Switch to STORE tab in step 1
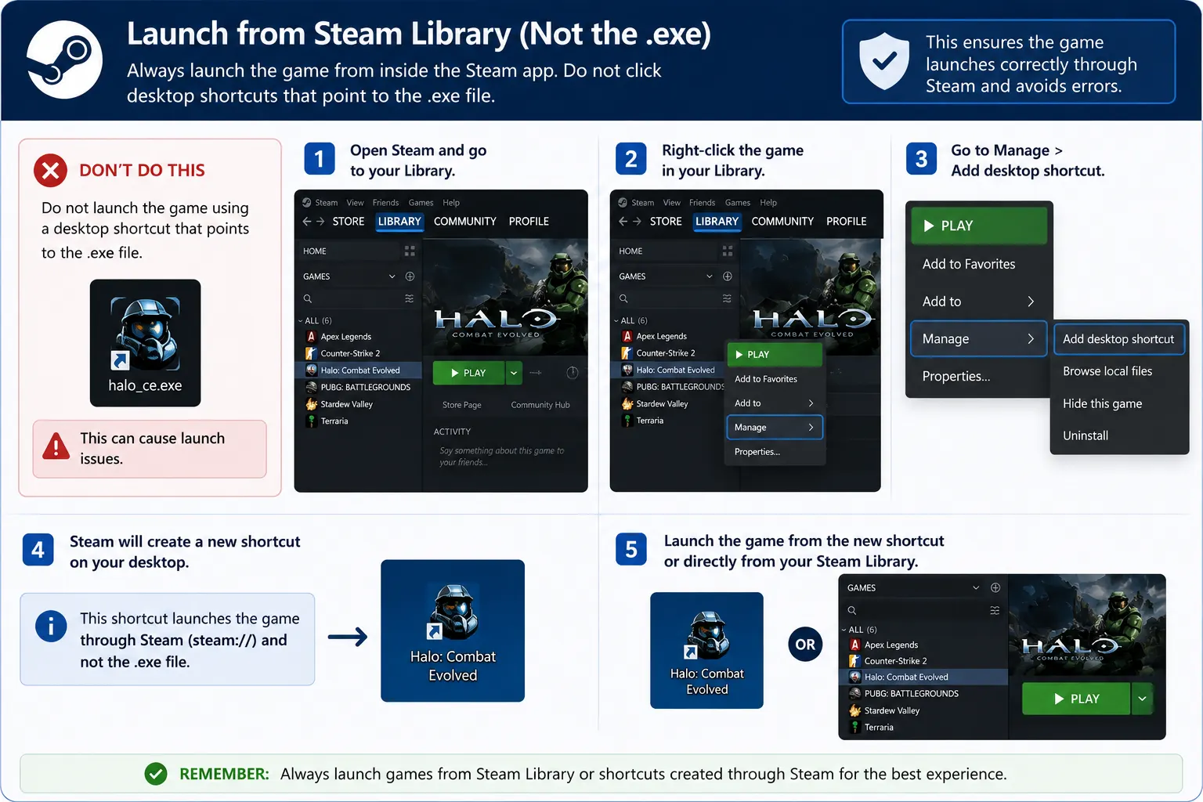The width and height of the screenshot is (1203, 802). point(349,222)
